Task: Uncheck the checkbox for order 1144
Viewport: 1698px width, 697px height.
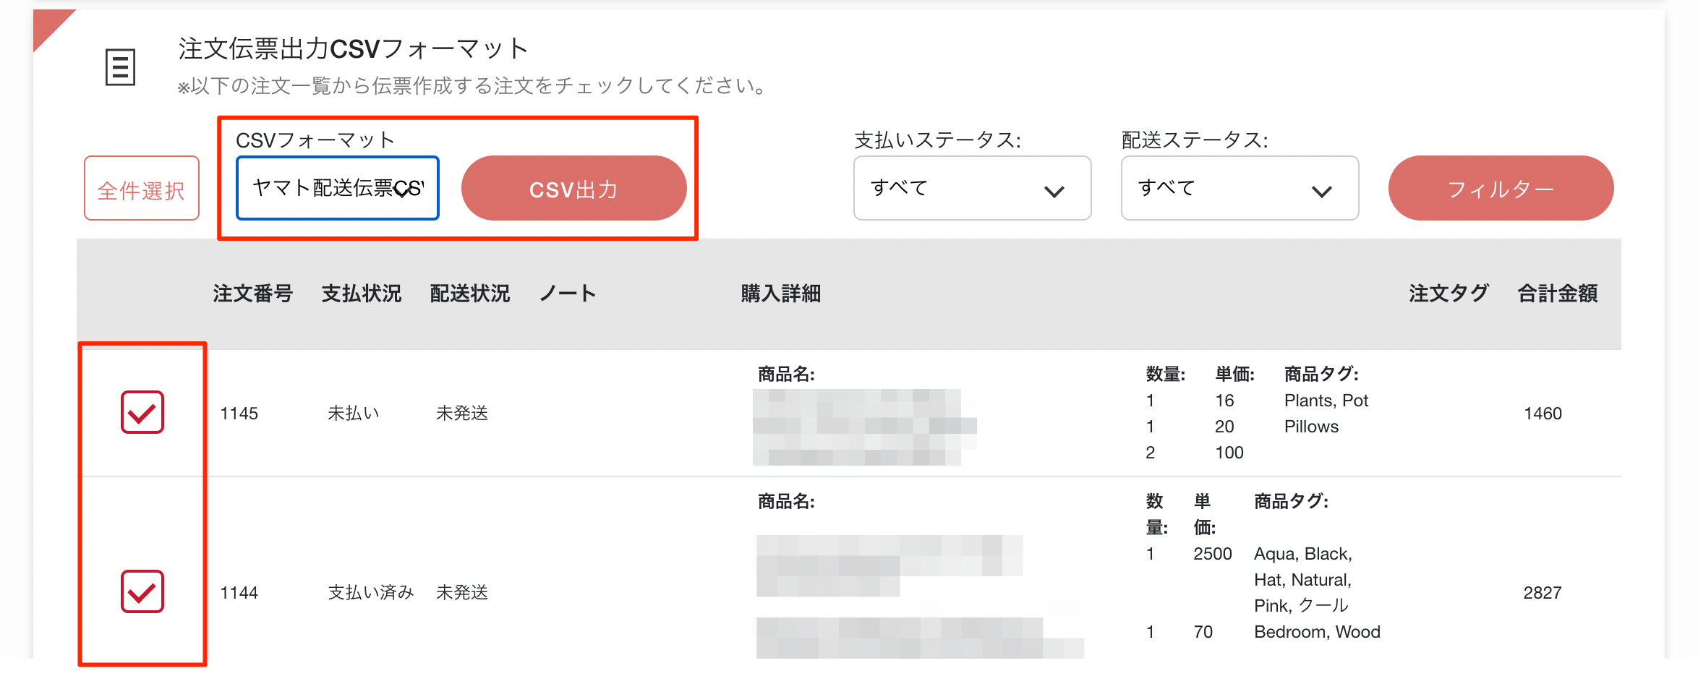Action: [142, 591]
